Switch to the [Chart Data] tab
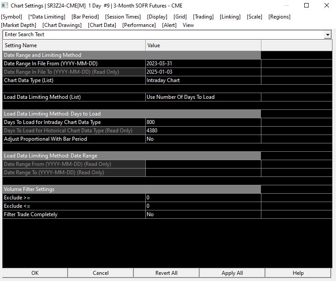This screenshot has width=336, height=281. click(102, 25)
